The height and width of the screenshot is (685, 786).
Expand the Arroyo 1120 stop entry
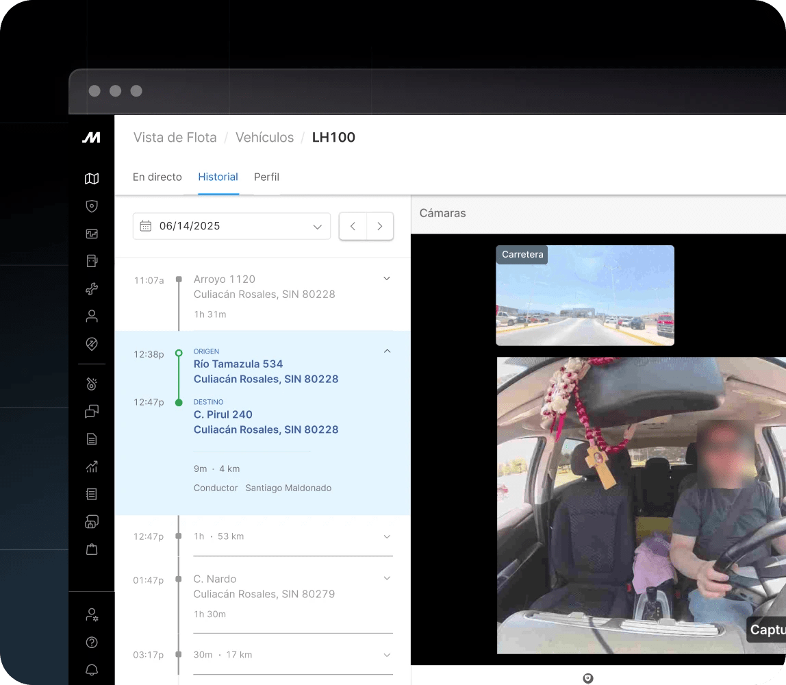click(x=387, y=278)
